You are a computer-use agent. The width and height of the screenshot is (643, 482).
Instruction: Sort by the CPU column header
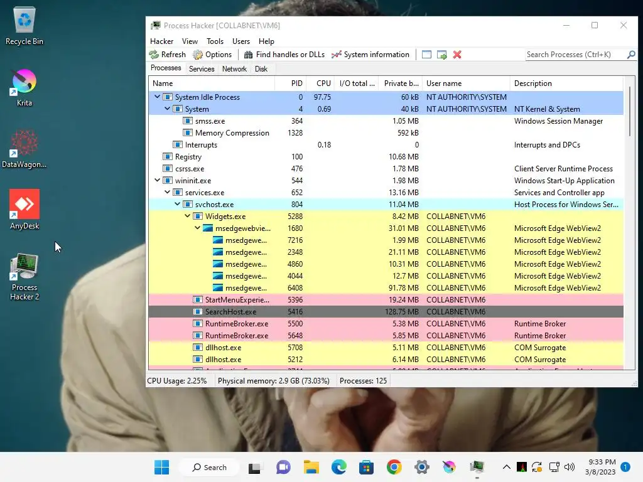(321, 83)
